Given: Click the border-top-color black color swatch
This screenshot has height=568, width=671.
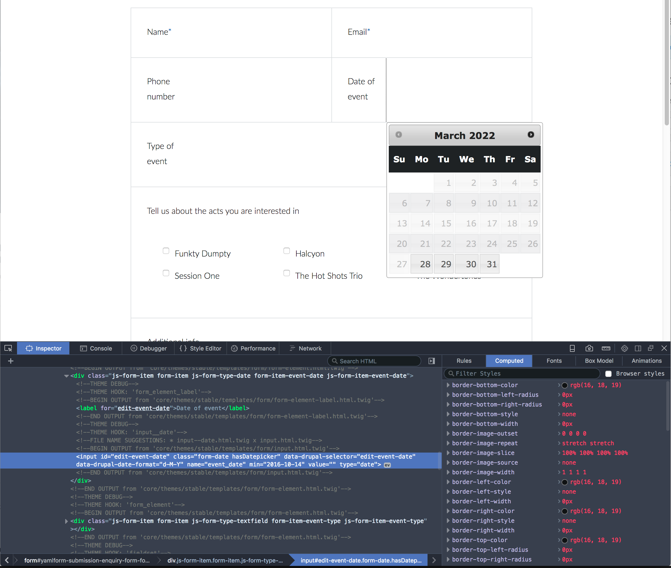Looking at the screenshot, I should coord(565,540).
